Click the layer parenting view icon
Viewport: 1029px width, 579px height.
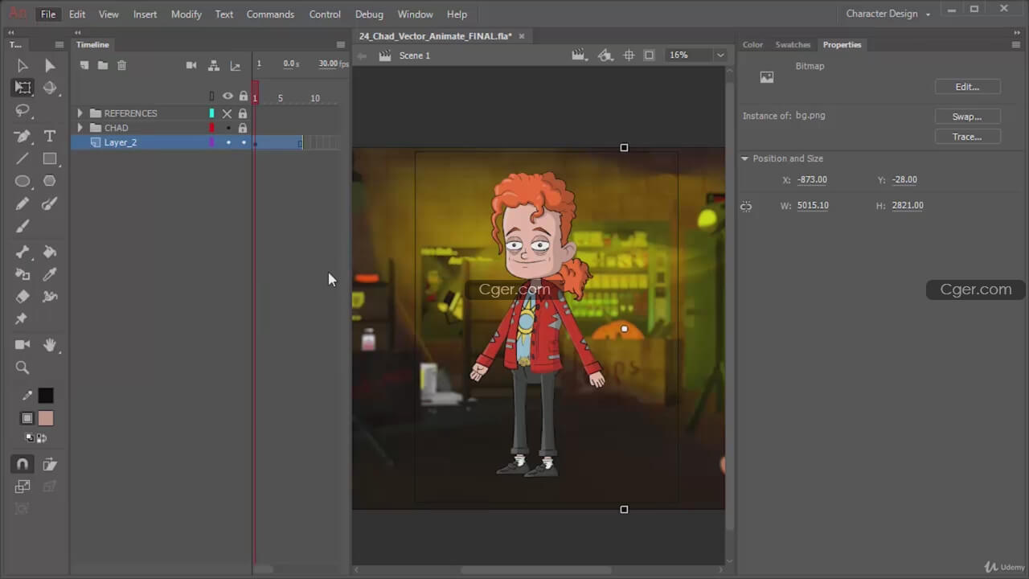coord(213,65)
